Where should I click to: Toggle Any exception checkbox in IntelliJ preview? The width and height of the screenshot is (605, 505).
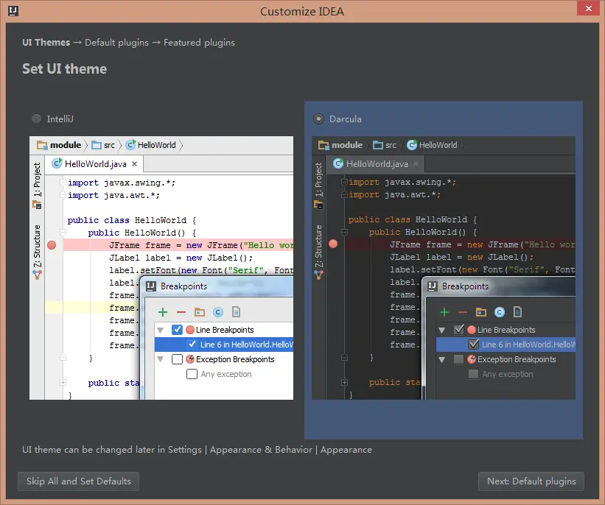click(192, 374)
